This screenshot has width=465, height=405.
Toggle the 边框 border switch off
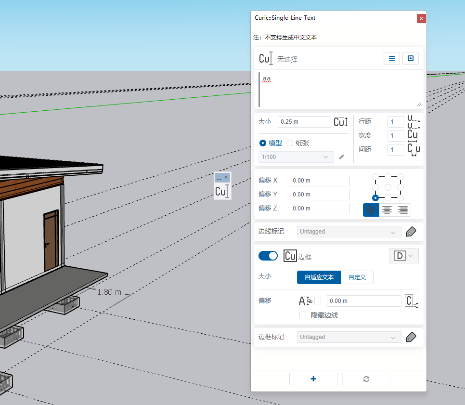tap(268, 256)
